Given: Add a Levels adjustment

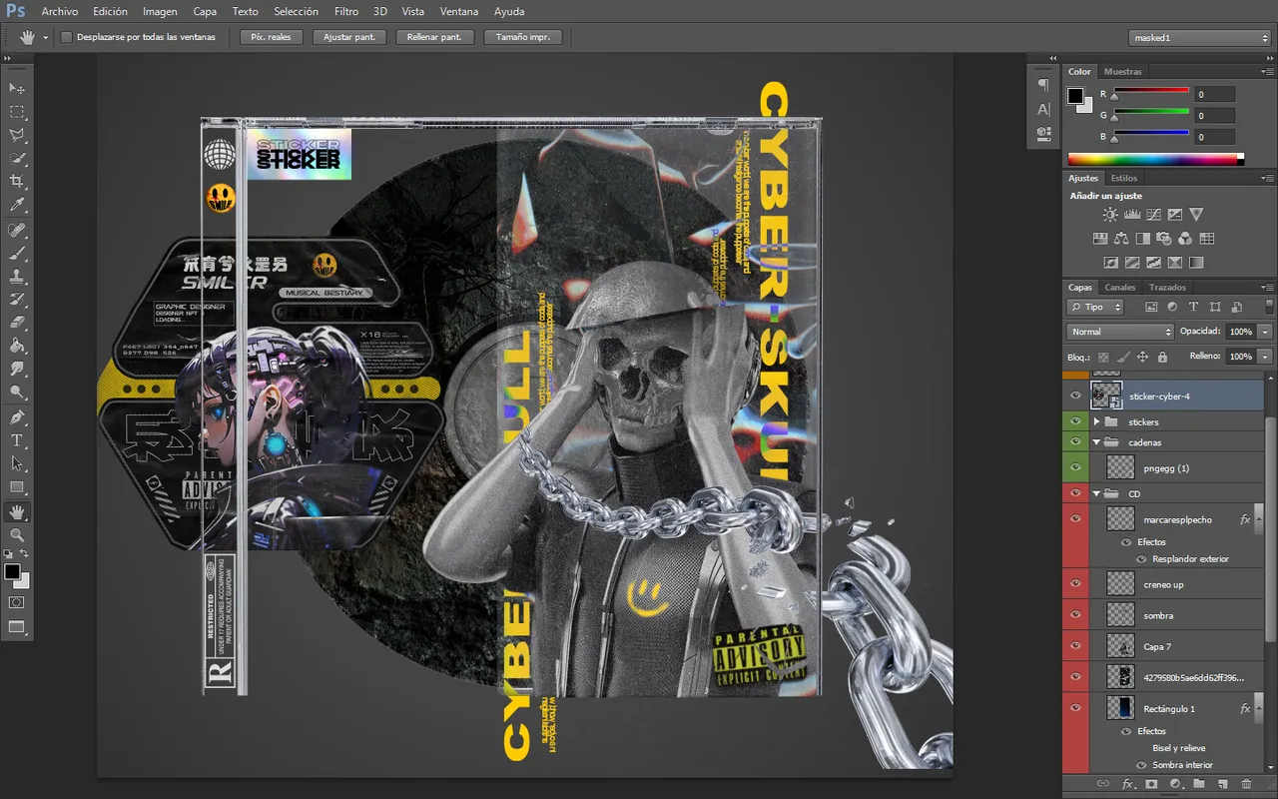Looking at the screenshot, I should tap(1132, 214).
